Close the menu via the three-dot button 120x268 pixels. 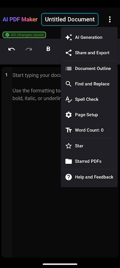click(x=110, y=19)
